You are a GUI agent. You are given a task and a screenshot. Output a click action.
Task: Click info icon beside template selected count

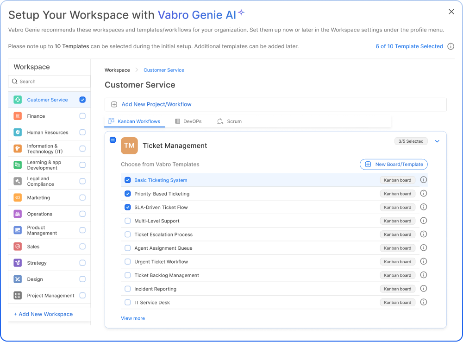(x=450, y=46)
